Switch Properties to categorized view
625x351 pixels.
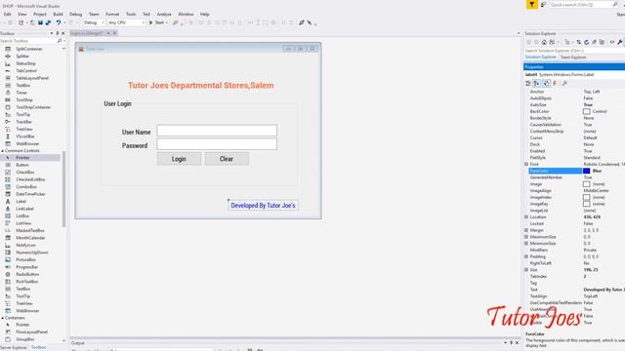[528, 83]
